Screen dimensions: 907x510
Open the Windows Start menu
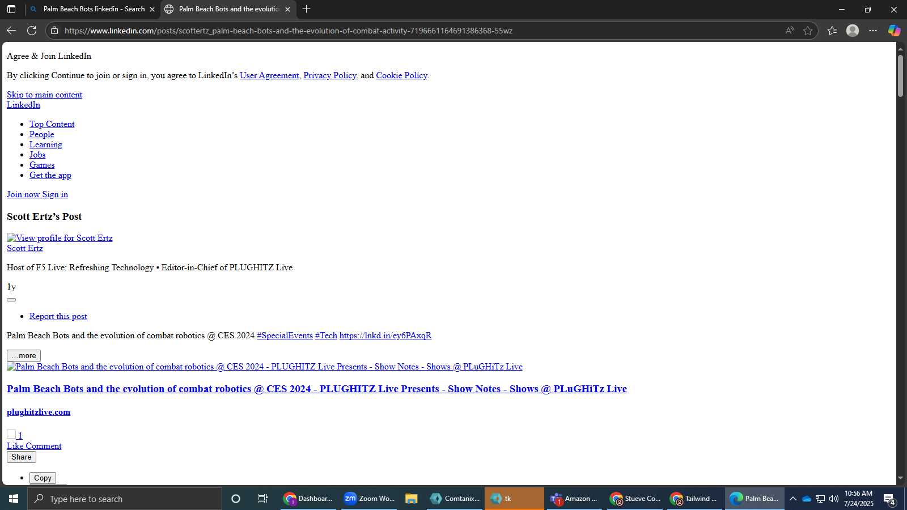point(14,499)
